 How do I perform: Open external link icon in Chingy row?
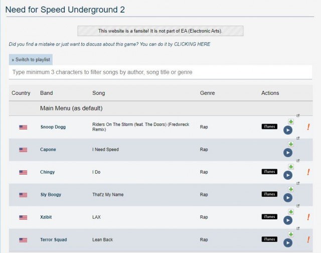(x=298, y=161)
